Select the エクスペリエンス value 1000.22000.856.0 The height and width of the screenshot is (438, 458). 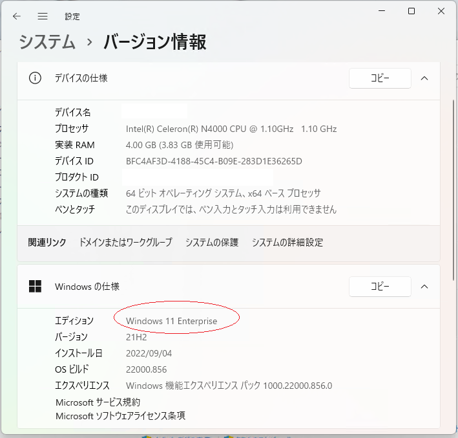229,386
